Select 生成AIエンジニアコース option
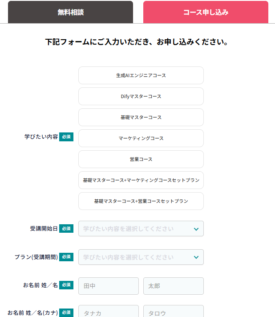Image resolution: width=275 pixels, height=317 pixels. 141,75
